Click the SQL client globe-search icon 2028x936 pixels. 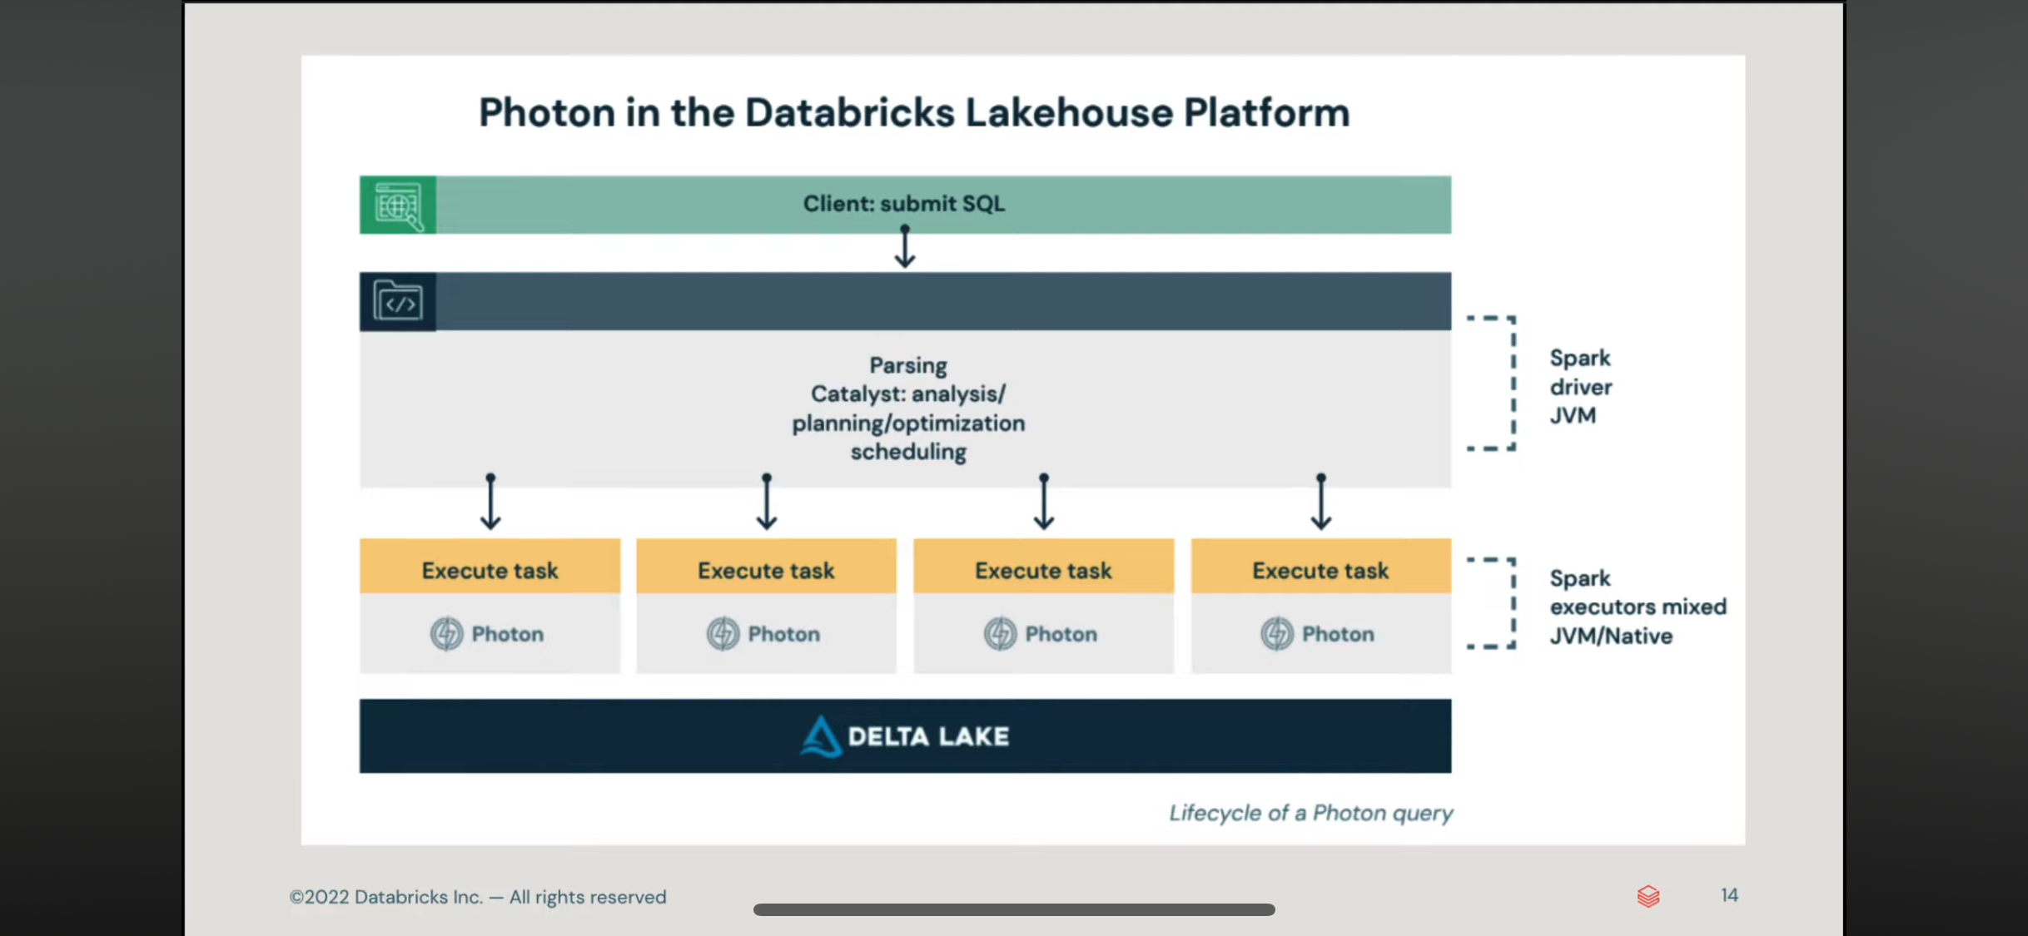pos(398,205)
